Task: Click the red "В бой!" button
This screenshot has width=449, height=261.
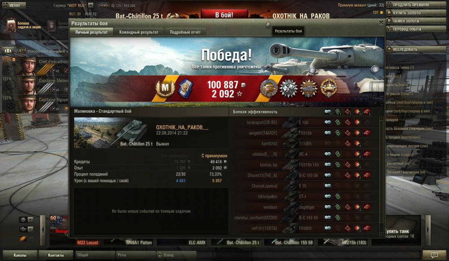Action: pos(224,15)
